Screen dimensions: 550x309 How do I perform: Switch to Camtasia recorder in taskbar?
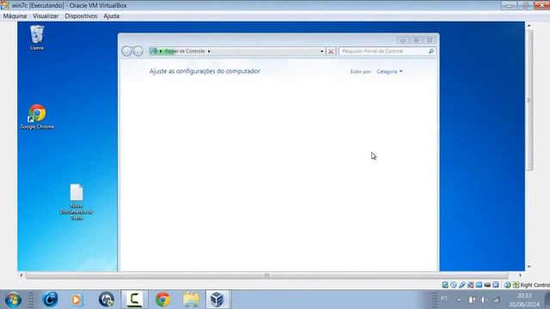[x=134, y=300]
